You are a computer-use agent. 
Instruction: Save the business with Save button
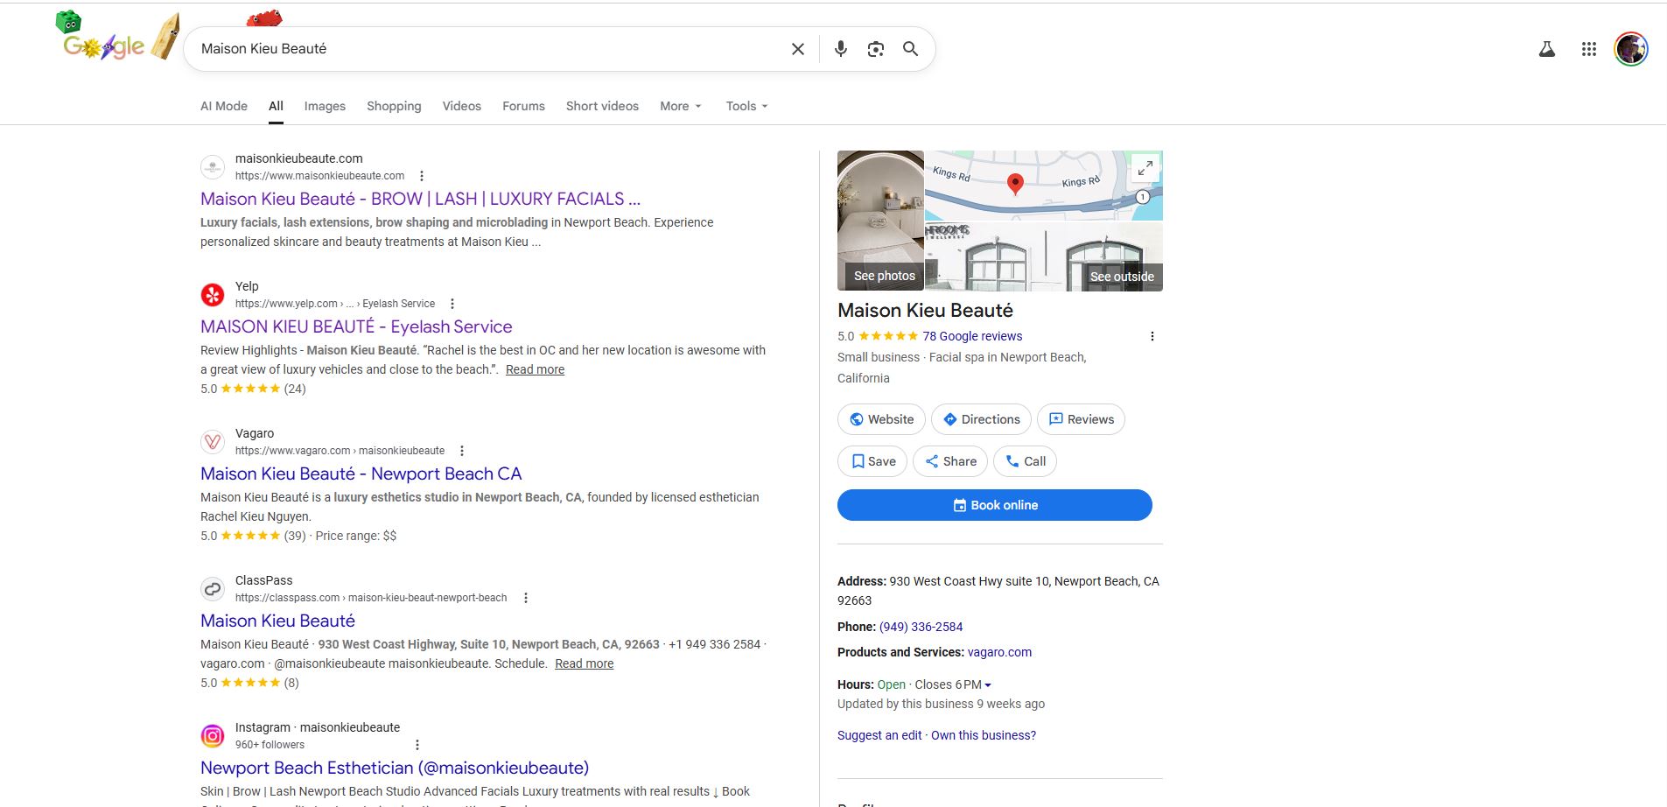pyautogui.click(x=872, y=461)
